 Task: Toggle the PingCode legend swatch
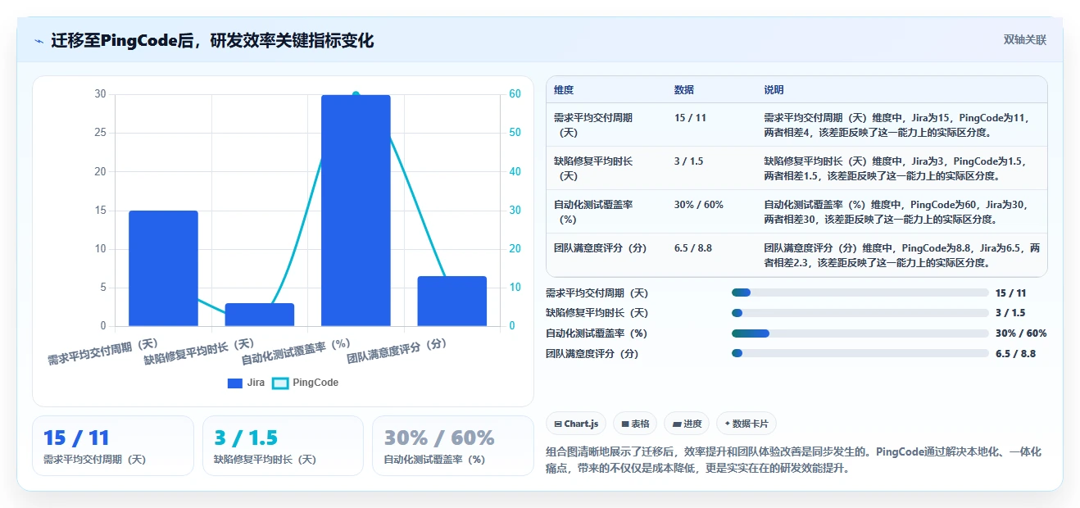click(x=280, y=383)
